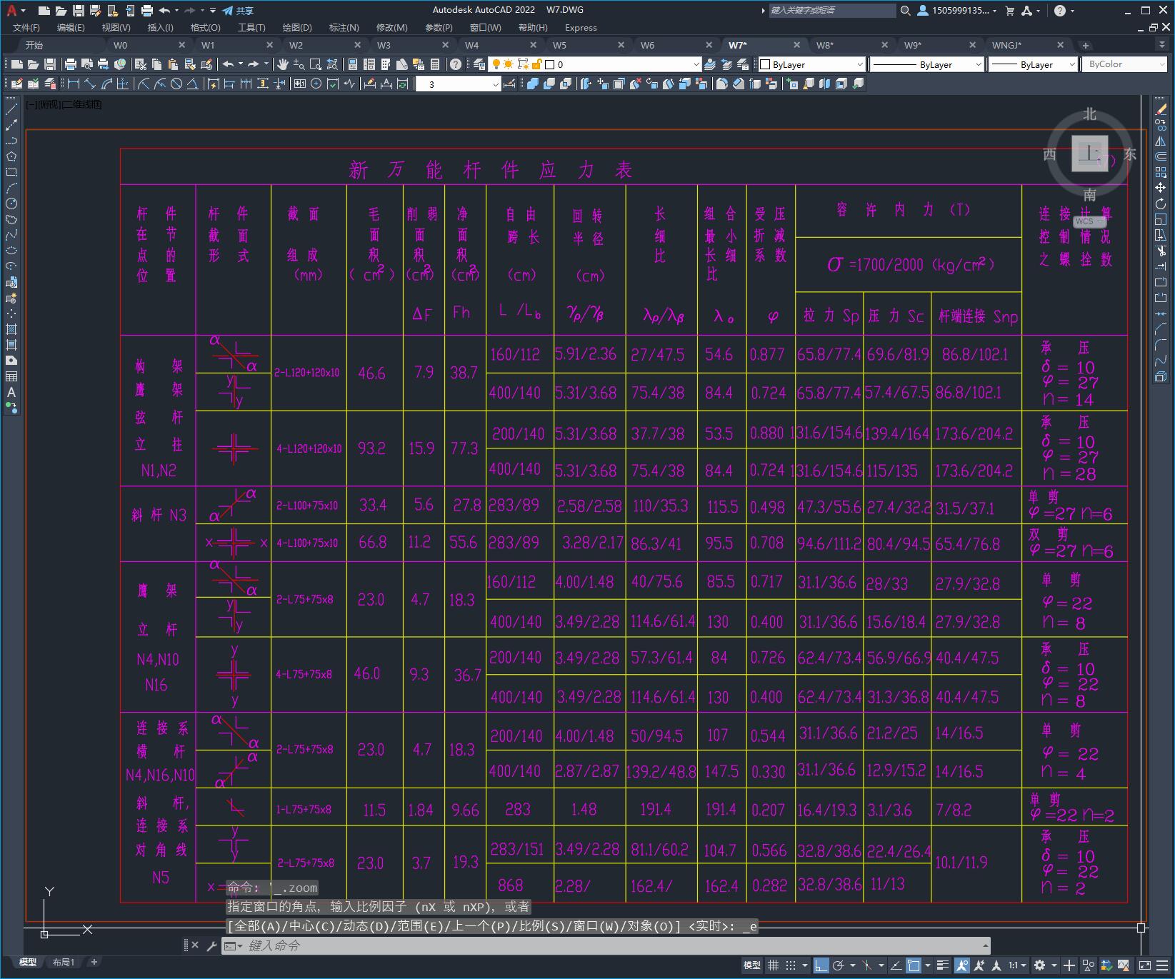Open the 绘图(D) menu
Viewport: 1175px width, 979px height.
click(297, 27)
